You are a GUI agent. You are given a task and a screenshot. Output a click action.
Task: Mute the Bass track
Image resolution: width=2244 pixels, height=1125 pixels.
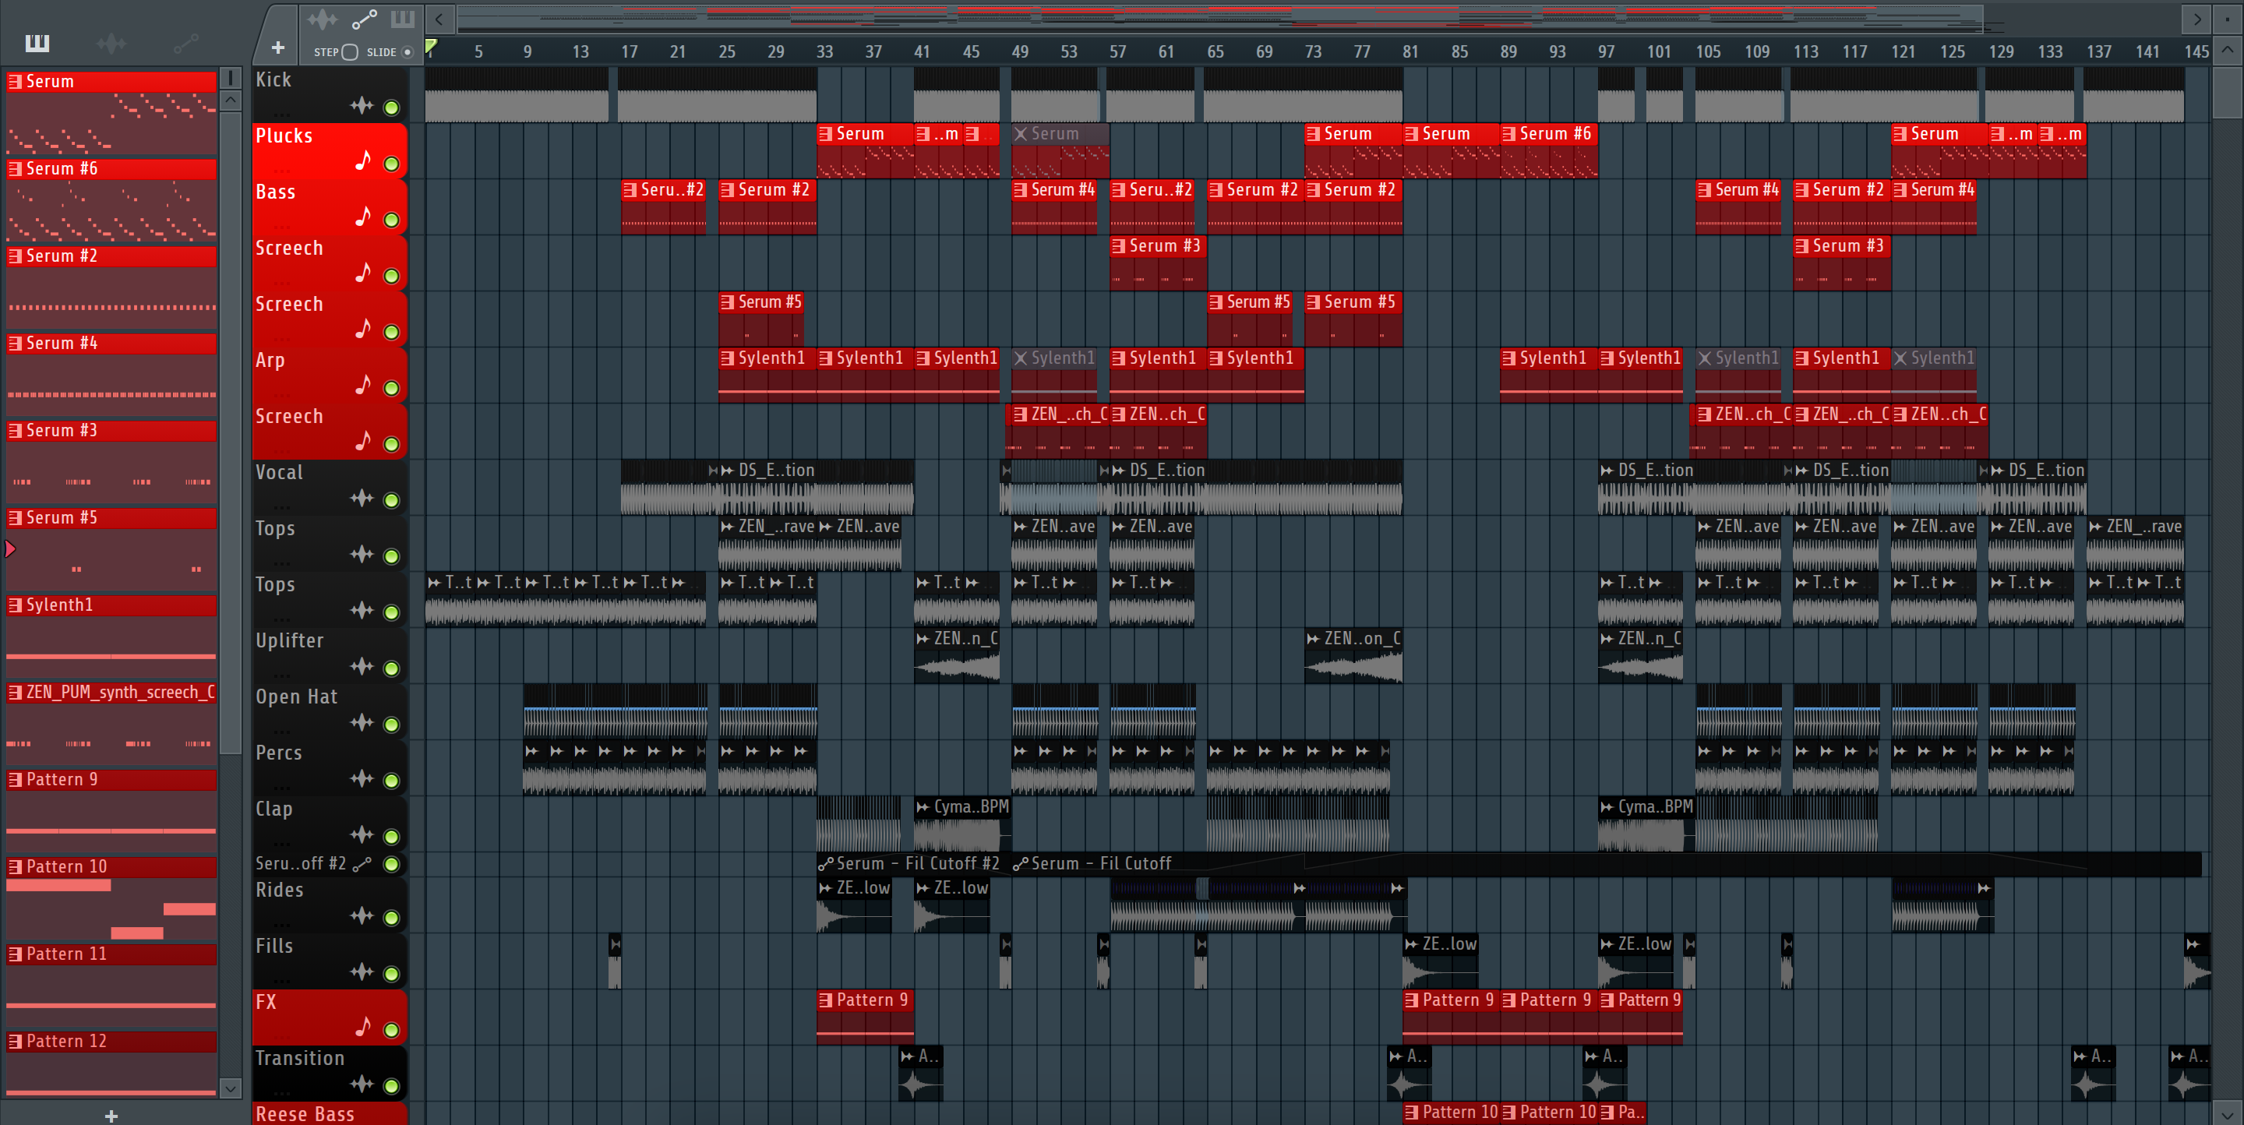click(x=391, y=220)
